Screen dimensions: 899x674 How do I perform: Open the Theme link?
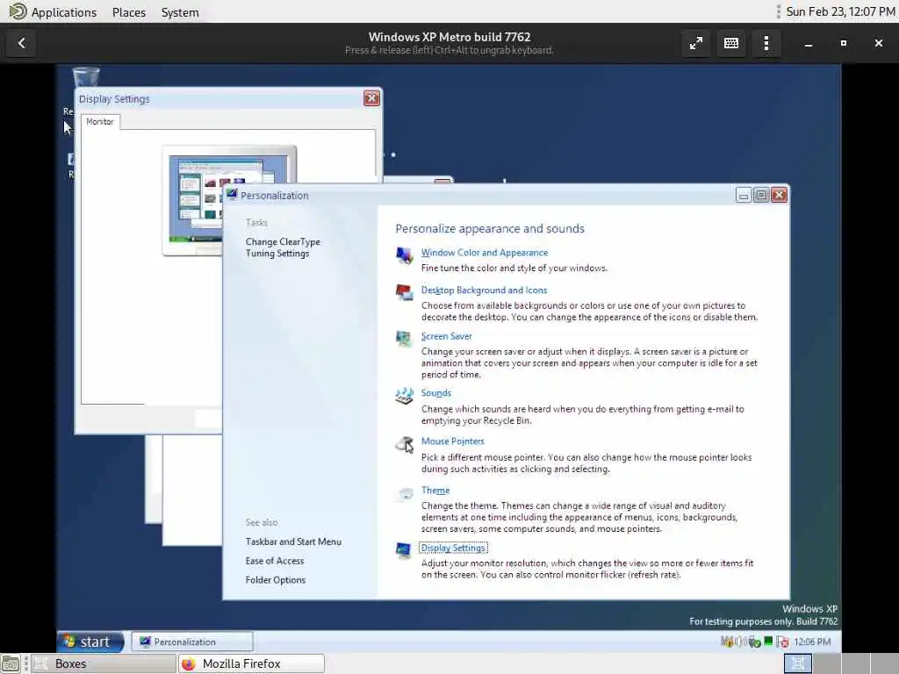[x=435, y=490]
